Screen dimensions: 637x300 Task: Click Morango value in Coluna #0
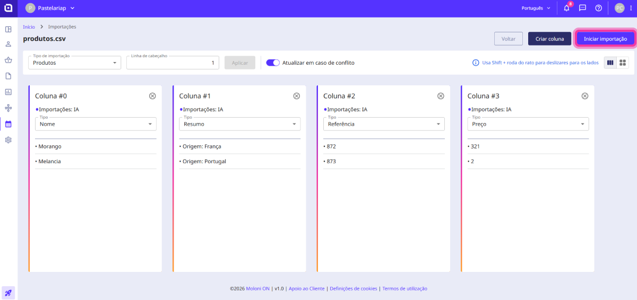(50, 146)
